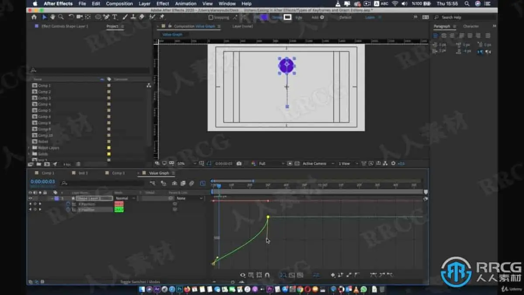This screenshot has height=295, width=524.
Task: Select the Puppet Pin tool
Action: [x=162, y=17]
